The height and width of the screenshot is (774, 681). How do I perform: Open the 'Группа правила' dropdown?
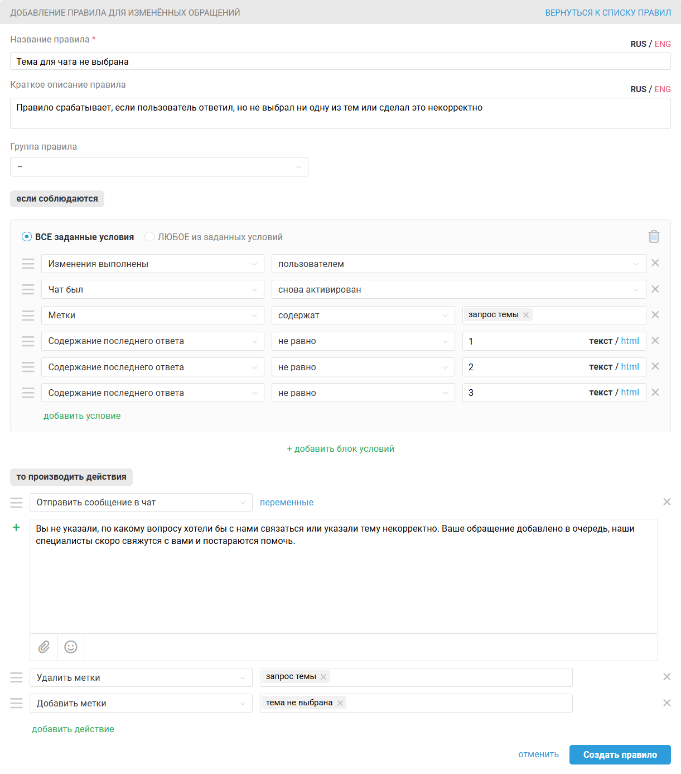click(x=159, y=167)
